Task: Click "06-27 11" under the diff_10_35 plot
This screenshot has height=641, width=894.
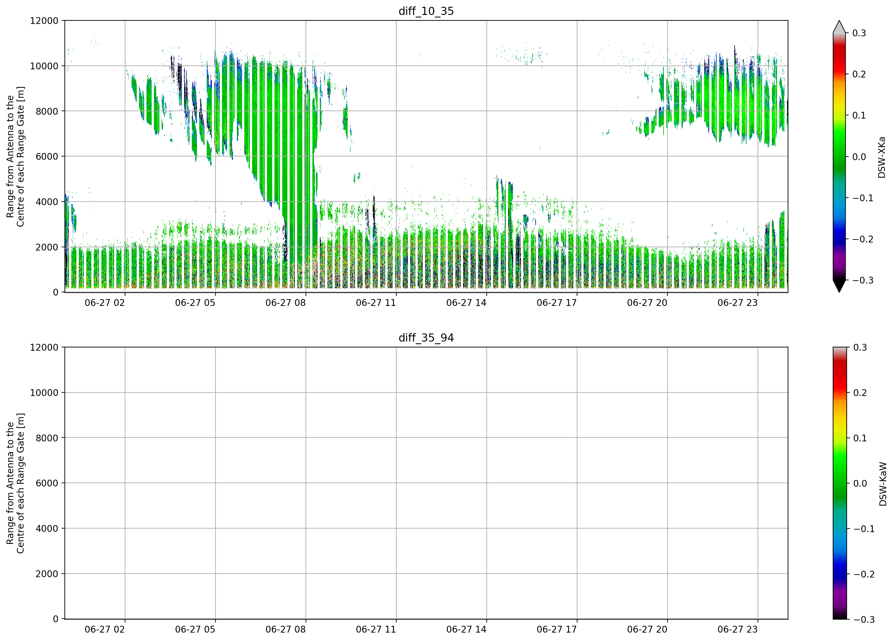Action: click(376, 303)
